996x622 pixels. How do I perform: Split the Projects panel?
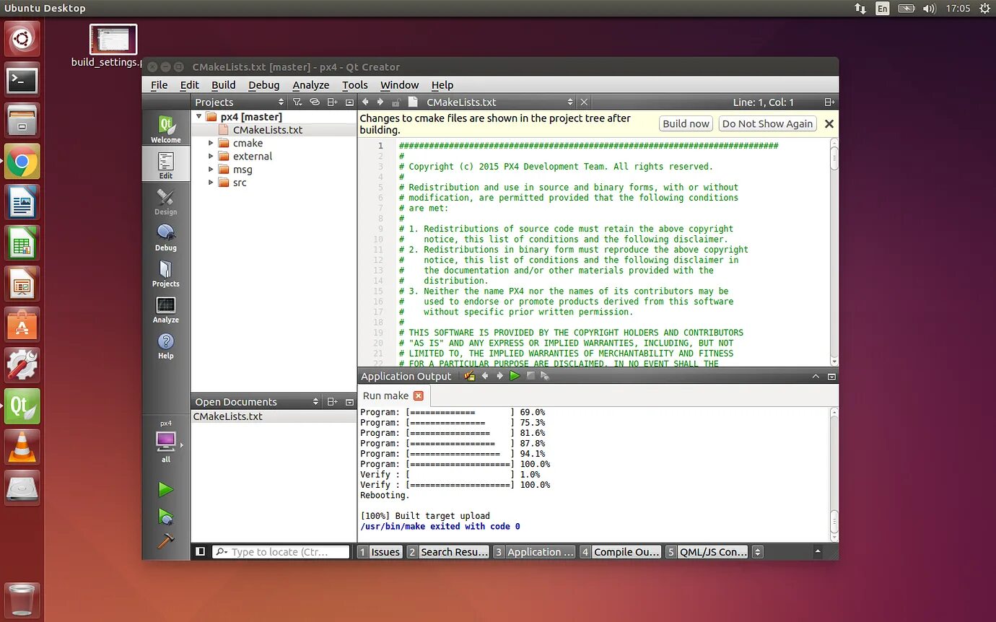(333, 102)
